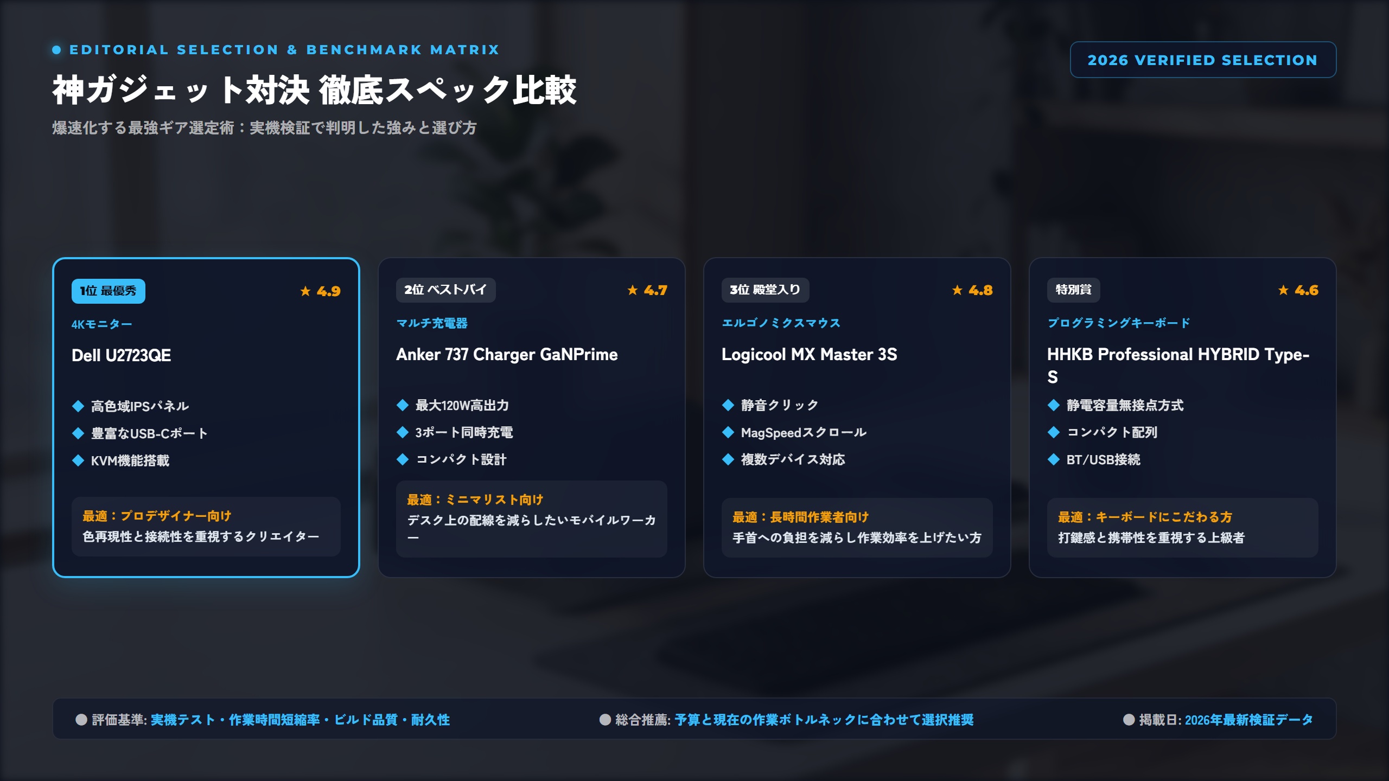Select the Anker 737 Charger GaNPrime title
This screenshot has height=781, width=1389.
[507, 355]
